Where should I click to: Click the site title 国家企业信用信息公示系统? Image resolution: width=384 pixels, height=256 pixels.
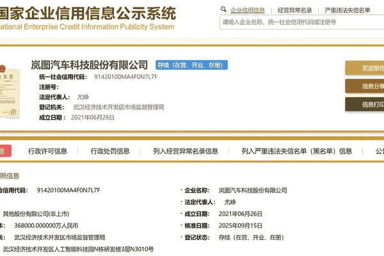point(88,13)
